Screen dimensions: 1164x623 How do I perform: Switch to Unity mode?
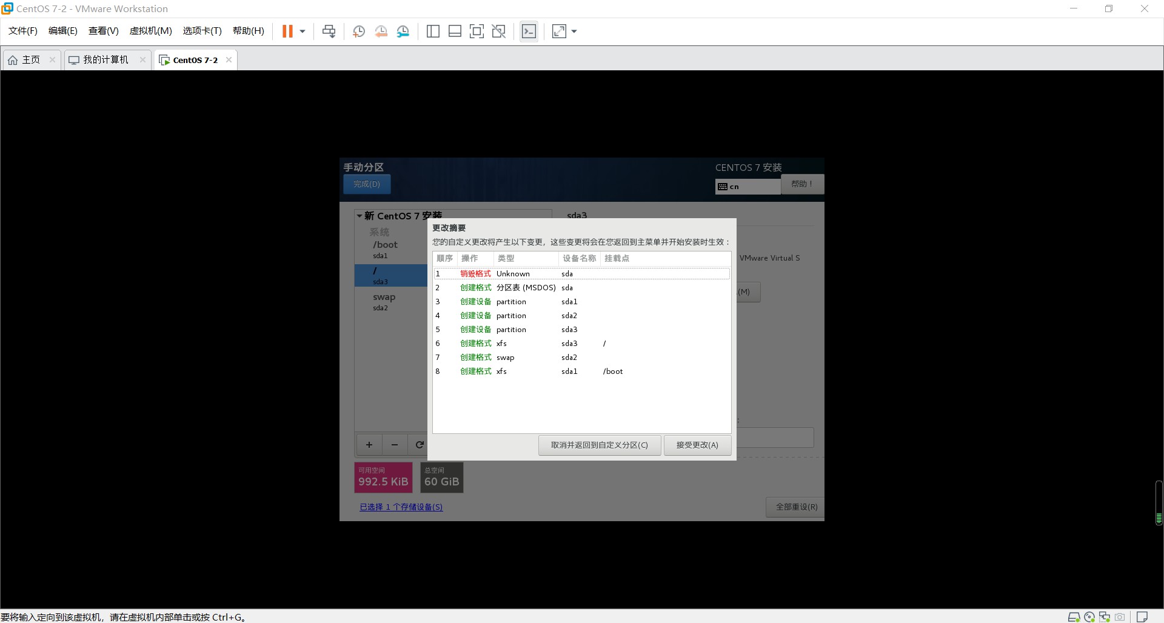(499, 32)
